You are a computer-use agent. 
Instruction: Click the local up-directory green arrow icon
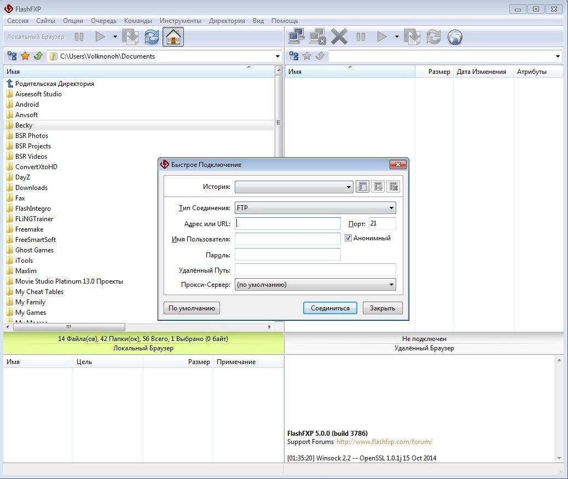pos(38,56)
